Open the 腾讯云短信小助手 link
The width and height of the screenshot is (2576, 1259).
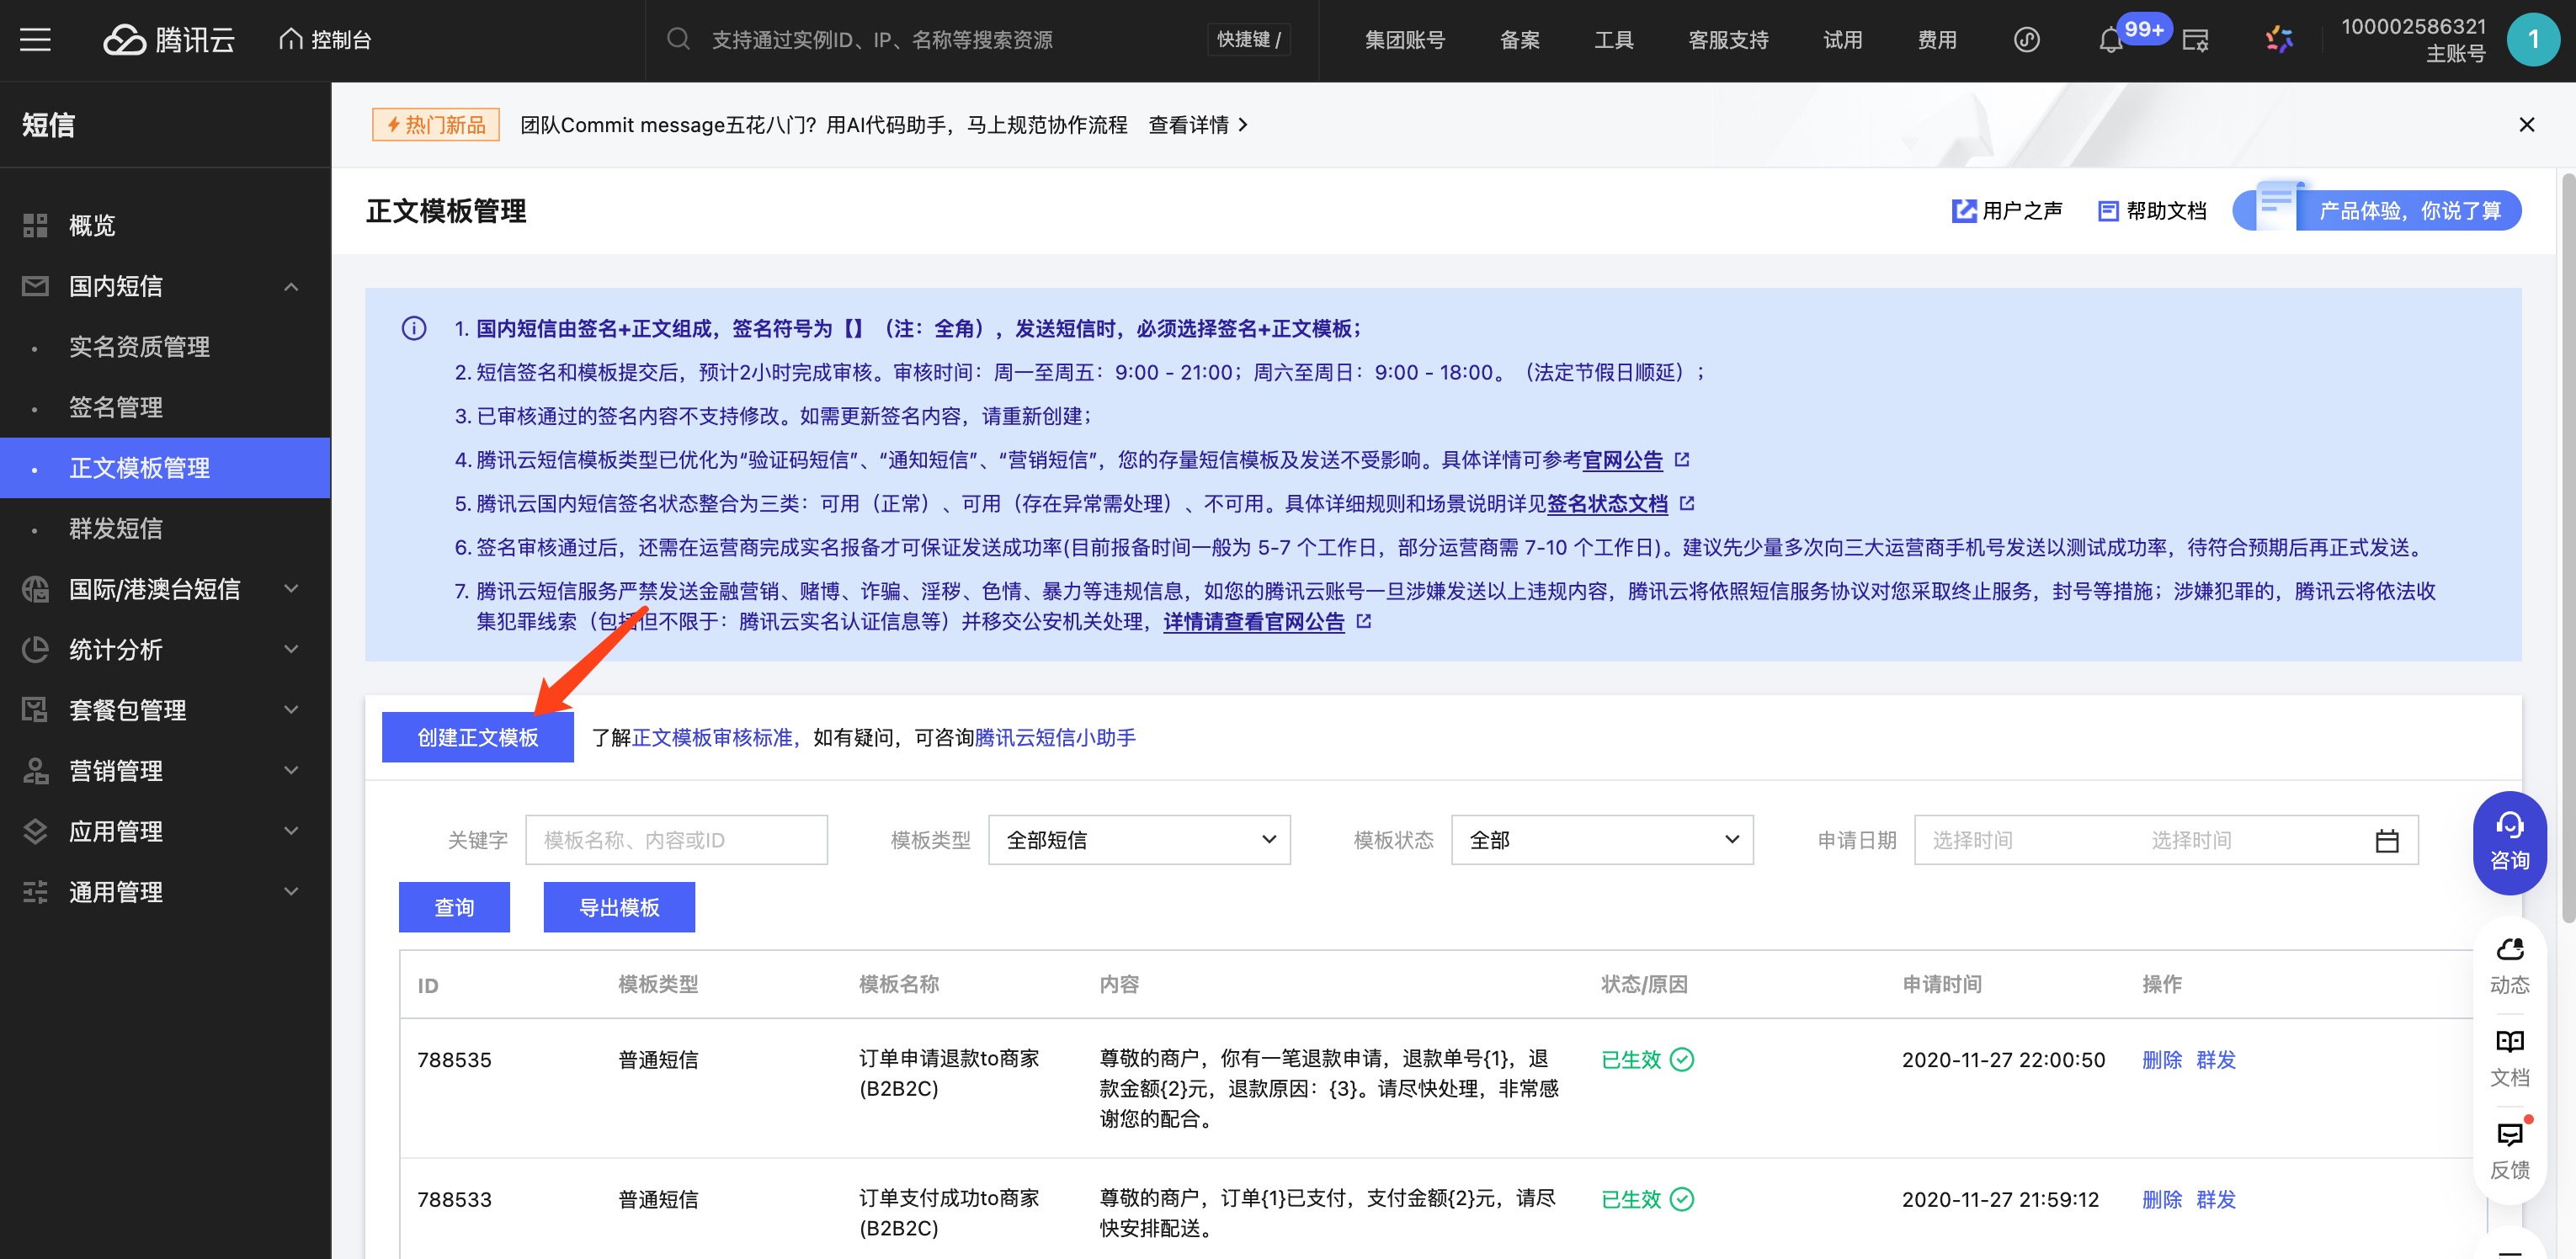coord(1055,737)
